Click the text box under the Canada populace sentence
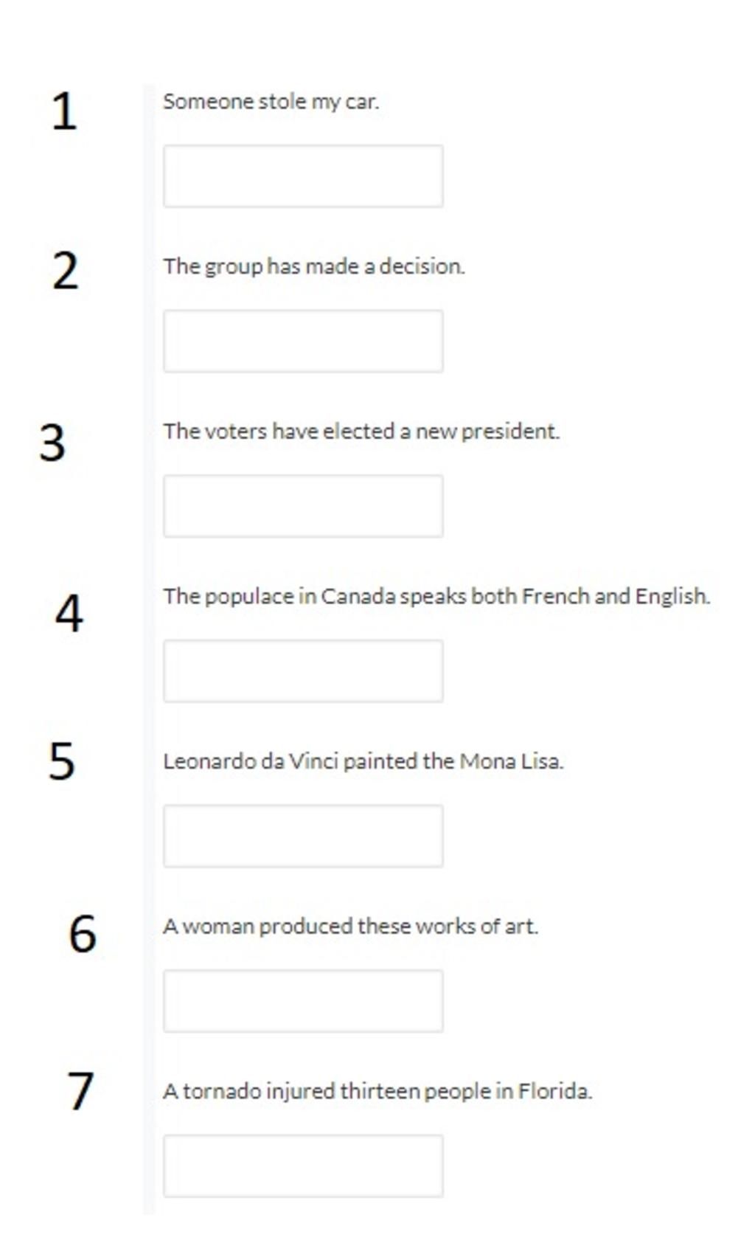The width and height of the screenshot is (755, 1243). (x=303, y=671)
